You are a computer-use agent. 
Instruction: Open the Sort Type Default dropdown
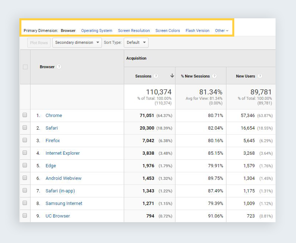[136, 42]
